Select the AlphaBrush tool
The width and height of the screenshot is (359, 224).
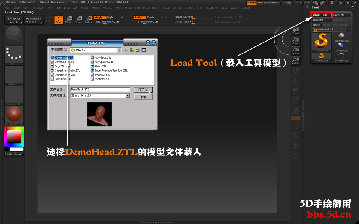click(x=341, y=47)
